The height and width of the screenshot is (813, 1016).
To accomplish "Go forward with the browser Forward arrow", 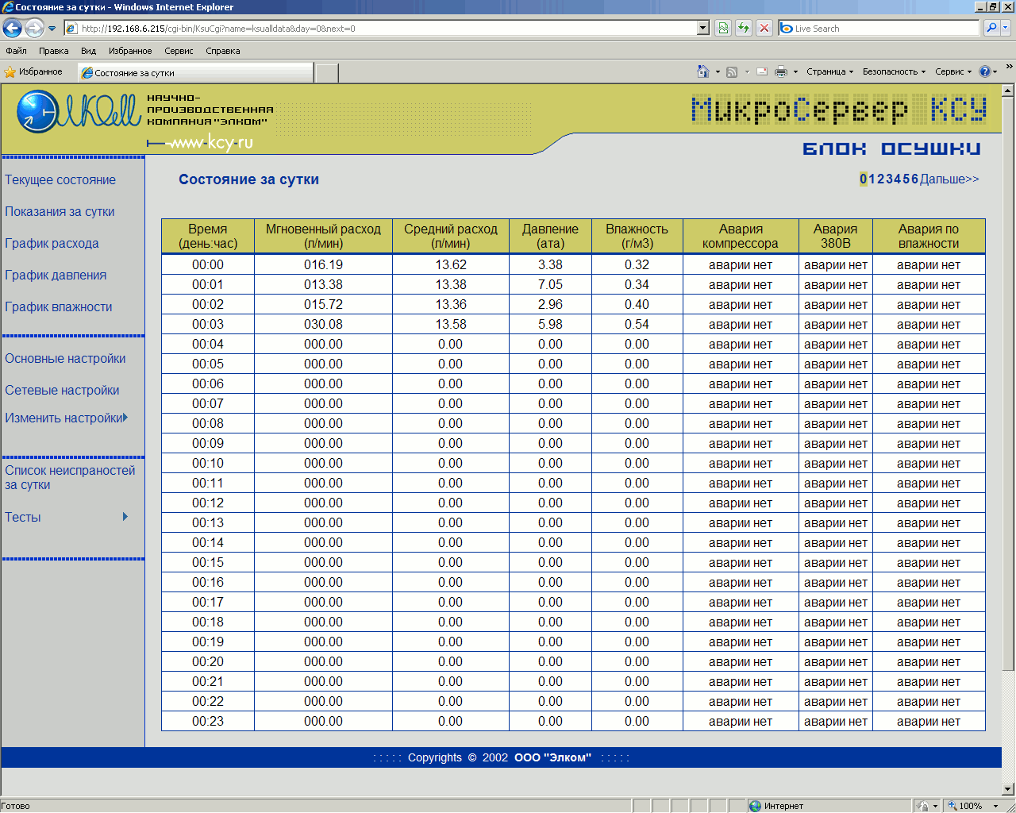I will 34,29.
